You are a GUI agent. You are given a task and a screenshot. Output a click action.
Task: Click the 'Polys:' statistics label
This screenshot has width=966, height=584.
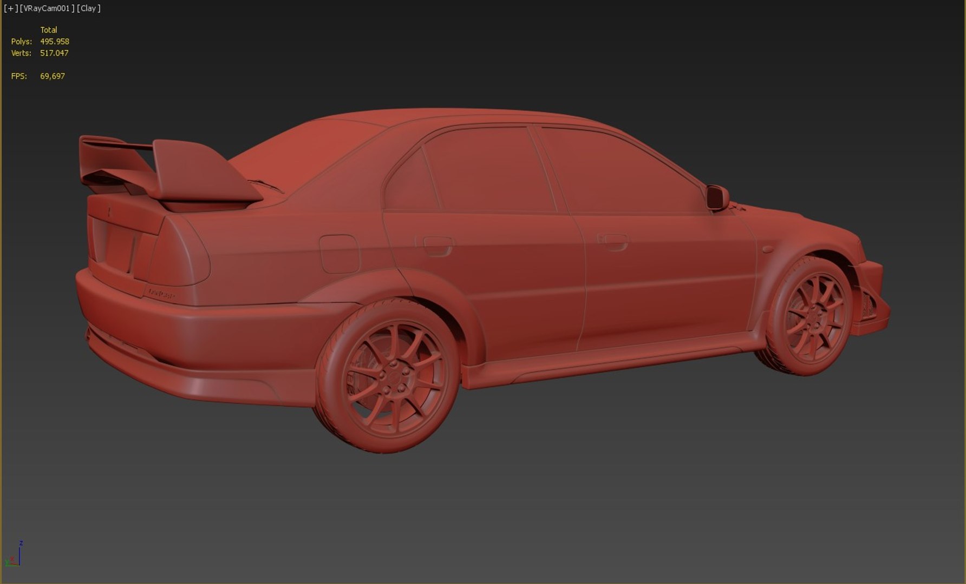pyautogui.click(x=22, y=42)
